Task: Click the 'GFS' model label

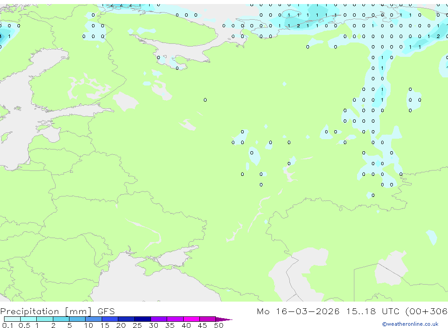Action: [106, 311]
